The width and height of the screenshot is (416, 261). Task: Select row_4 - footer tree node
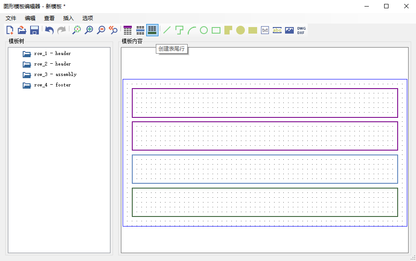coord(52,85)
